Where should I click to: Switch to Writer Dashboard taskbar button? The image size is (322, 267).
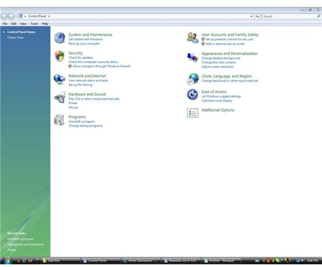(x=141, y=261)
